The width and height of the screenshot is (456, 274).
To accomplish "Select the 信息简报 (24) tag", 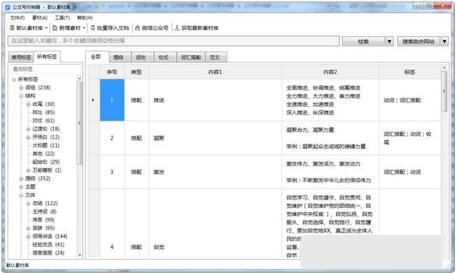I will (48, 253).
